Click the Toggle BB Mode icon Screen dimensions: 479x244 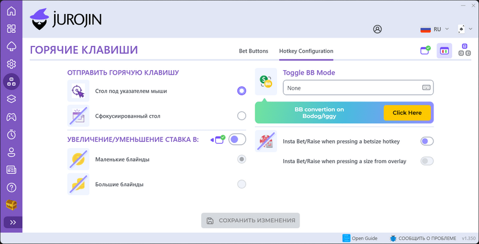pyautogui.click(x=266, y=81)
